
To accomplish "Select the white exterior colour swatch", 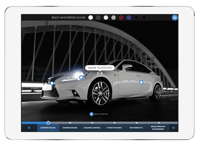I will [91, 18].
